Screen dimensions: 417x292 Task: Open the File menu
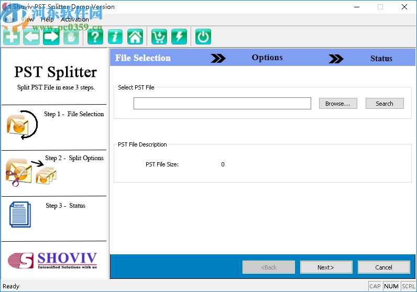9,19
